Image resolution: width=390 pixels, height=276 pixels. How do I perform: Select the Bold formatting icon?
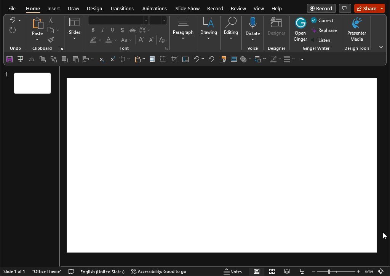(x=93, y=30)
